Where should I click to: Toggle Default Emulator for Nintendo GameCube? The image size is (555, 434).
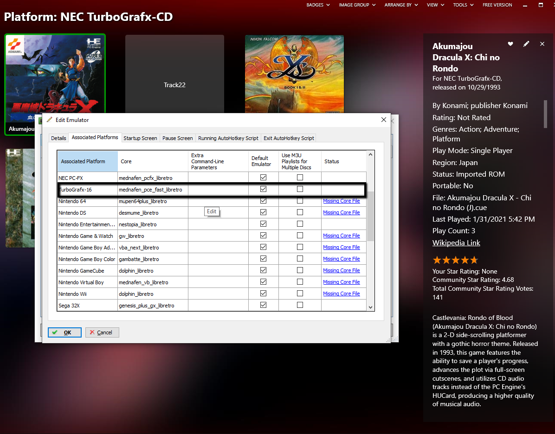point(263,270)
